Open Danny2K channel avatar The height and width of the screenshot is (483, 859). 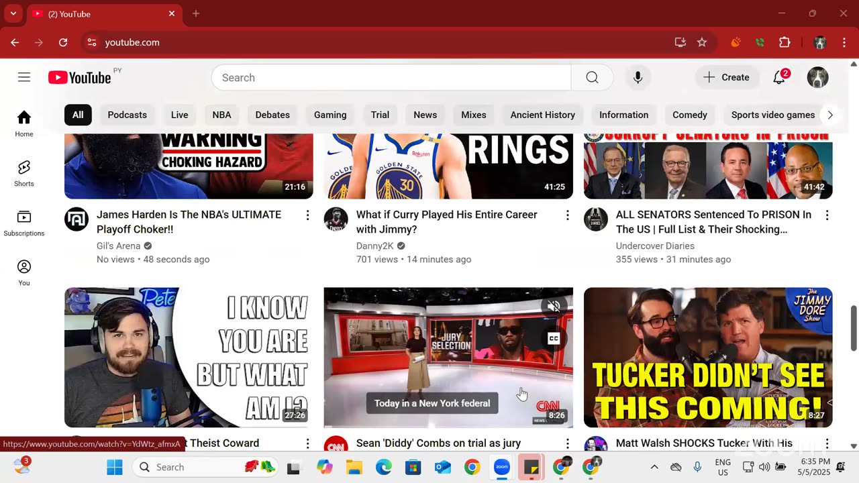336,219
